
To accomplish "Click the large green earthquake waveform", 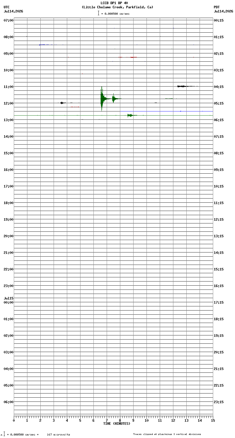I will 102,99.
